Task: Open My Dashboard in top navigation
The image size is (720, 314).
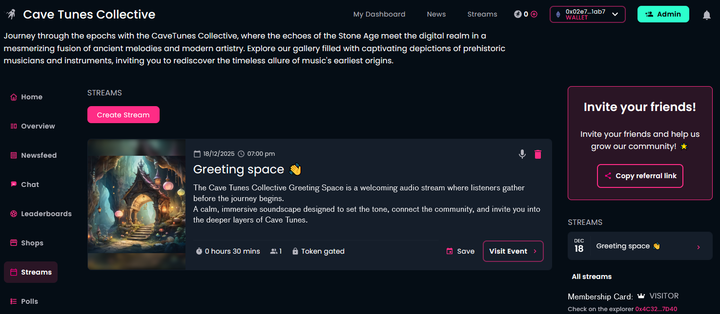Action: click(x=379, y=14)
